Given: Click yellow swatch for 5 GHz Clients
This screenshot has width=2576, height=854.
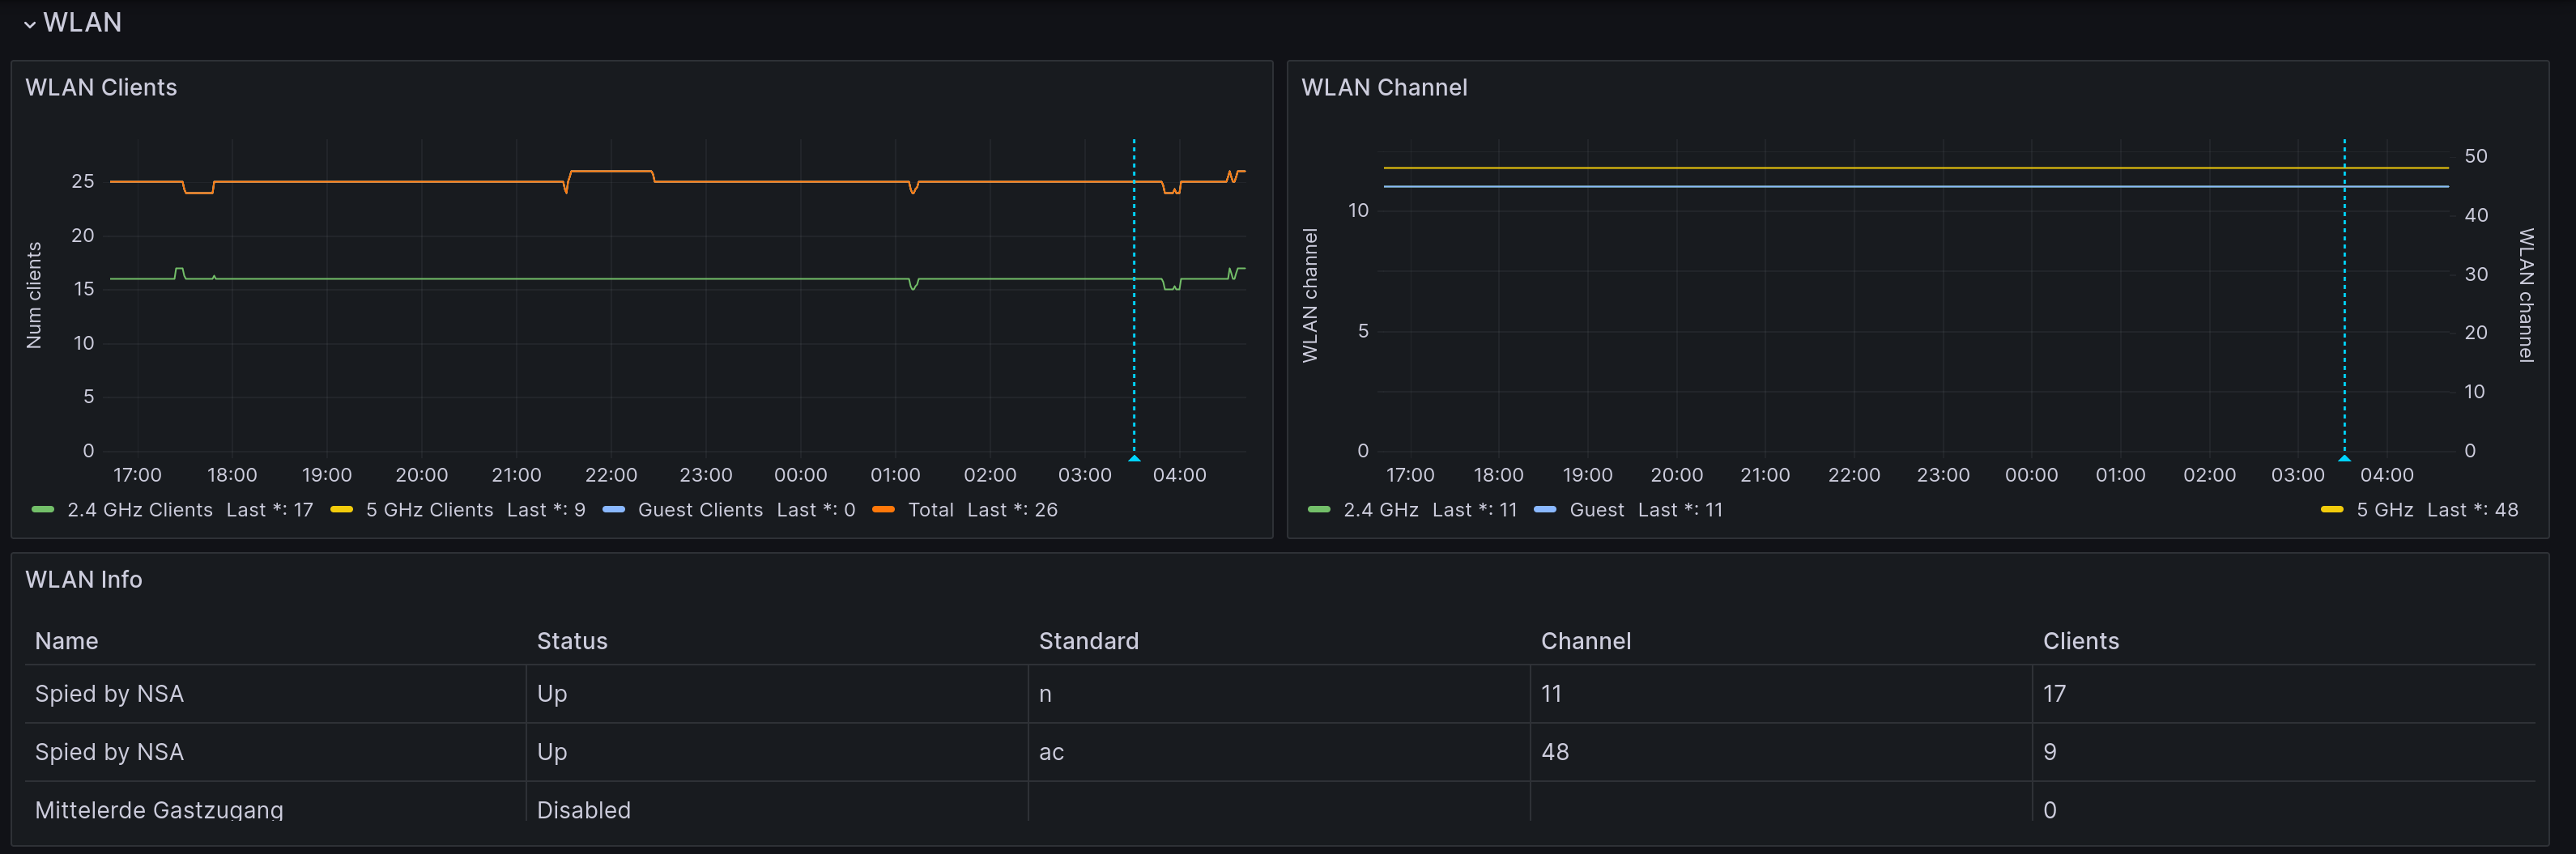Looking at the screenshot, I should tap(342, 510).
